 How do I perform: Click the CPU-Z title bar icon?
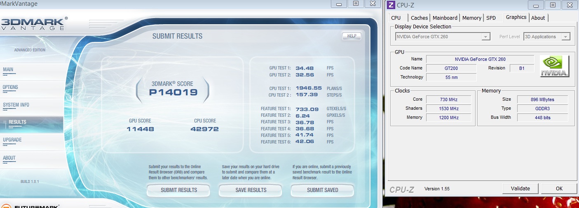[x=391, y=5]
